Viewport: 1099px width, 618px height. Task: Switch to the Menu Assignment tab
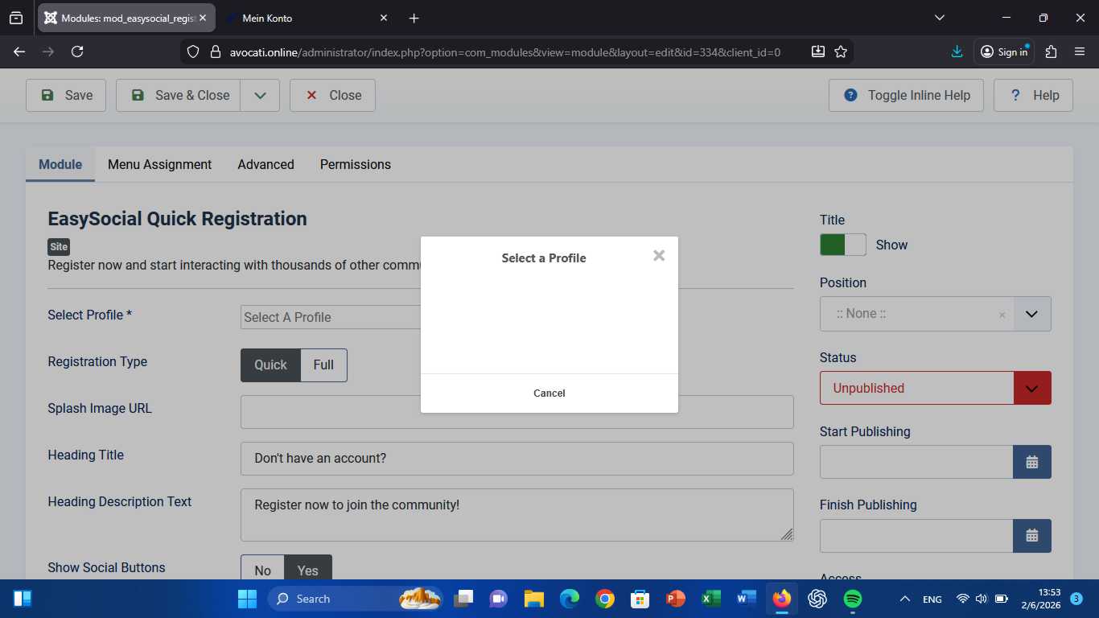pos(159,164)
